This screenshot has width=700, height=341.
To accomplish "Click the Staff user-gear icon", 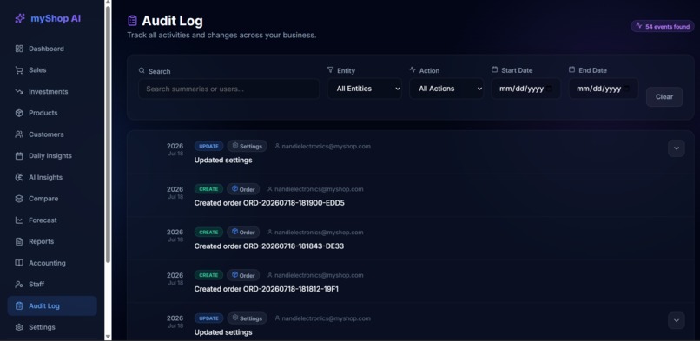I will tap(19, 284).
